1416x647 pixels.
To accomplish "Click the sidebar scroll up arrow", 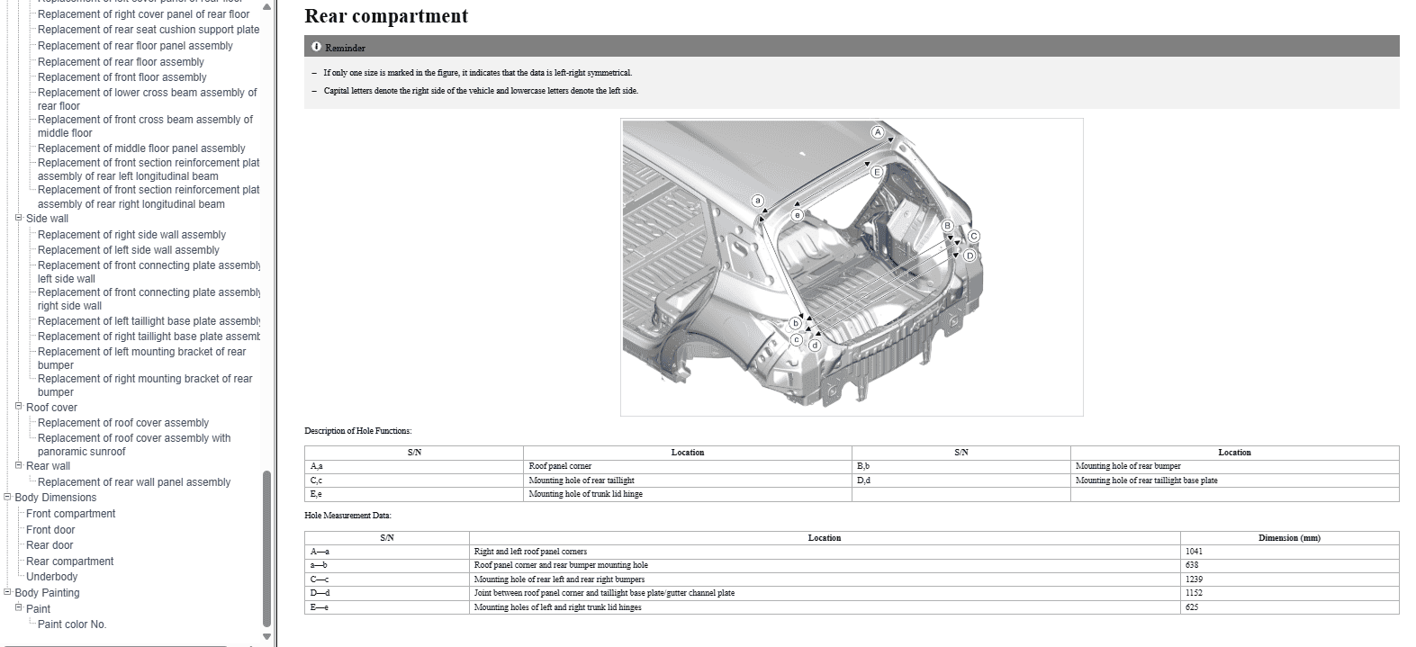I will click(x=266, y=7).
